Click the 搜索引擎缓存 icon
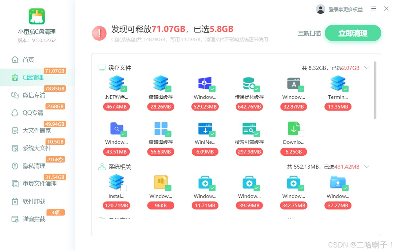This screenshot has width=396, height=251. coord(249,129)
